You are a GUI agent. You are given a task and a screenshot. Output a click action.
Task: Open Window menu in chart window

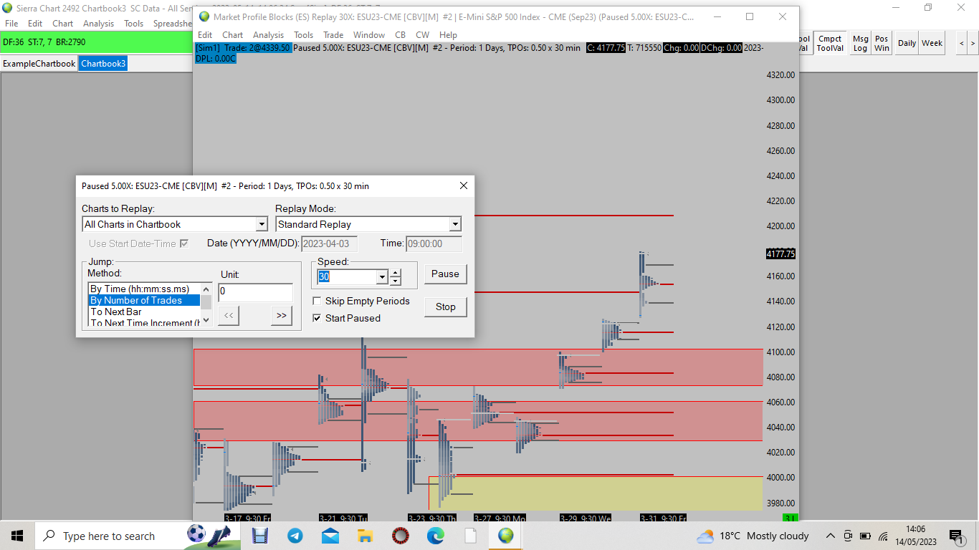[x=369, y=34]
